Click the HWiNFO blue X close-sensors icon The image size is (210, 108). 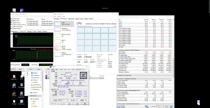click(x=171, y=107)
